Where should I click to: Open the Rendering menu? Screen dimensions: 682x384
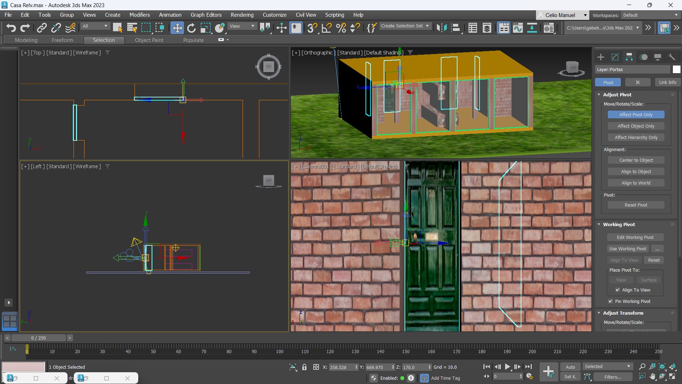pos(242,15)
